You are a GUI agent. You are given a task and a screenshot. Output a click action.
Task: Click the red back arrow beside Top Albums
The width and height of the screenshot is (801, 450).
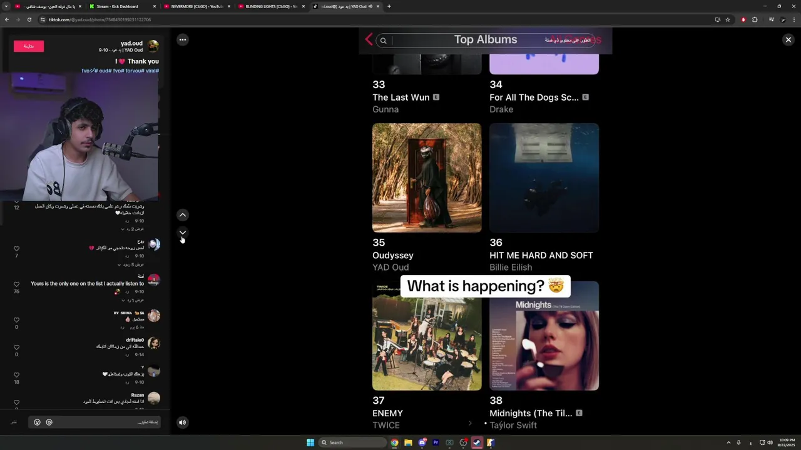(x=369, y=39)
